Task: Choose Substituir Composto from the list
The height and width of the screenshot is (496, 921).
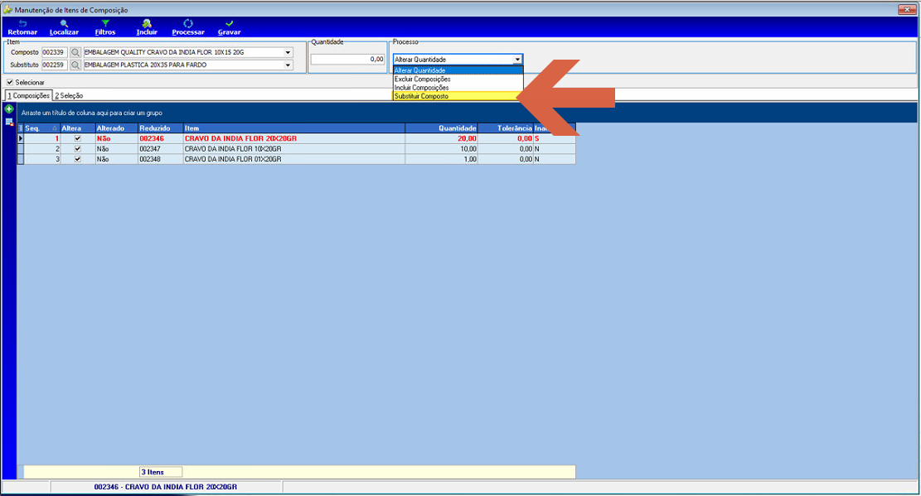Action: click(x=458, y=96)
